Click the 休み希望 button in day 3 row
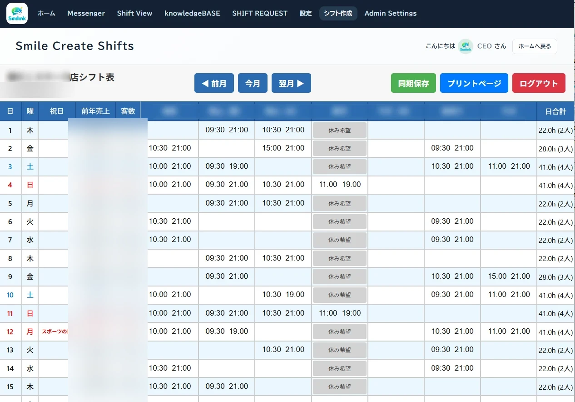Viewport: 575px width, 402px height. (339, 167)
